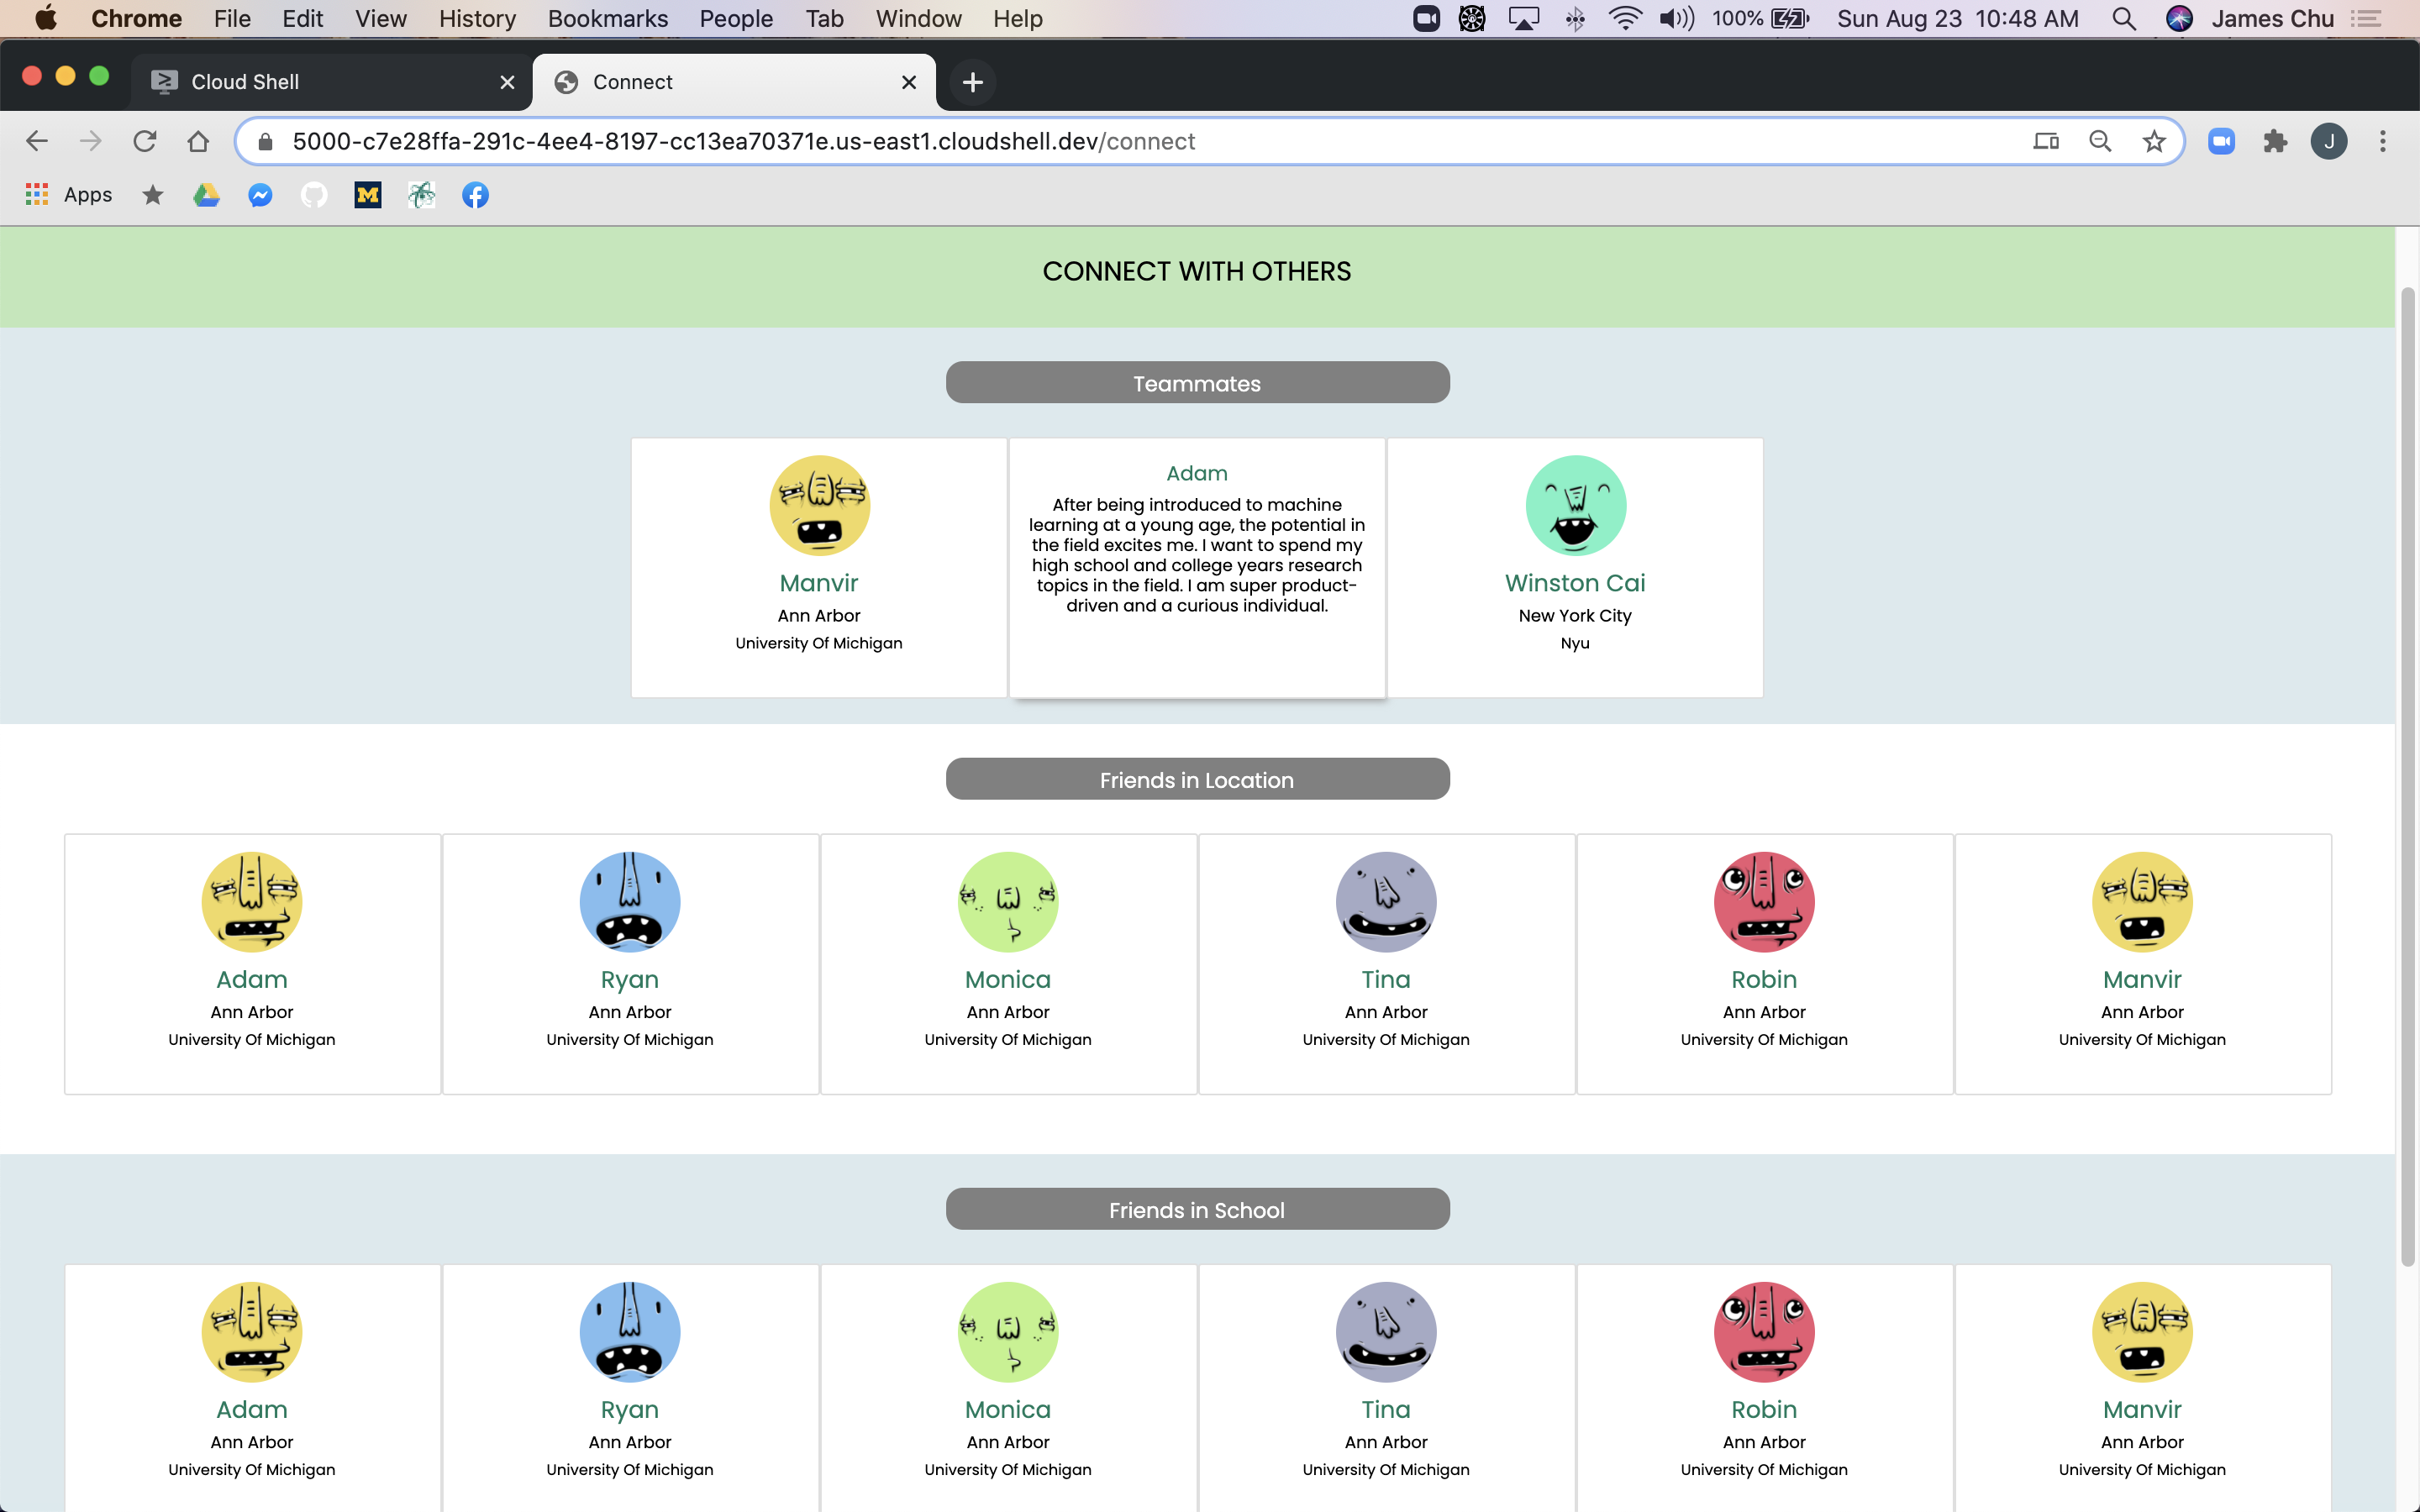Reload the current page
2420x1512 pixels.
pyautogui.click(x=145, y=141)
